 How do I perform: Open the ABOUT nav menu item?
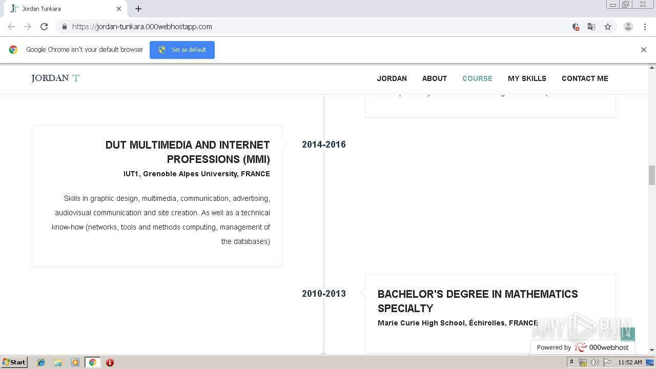435,78
